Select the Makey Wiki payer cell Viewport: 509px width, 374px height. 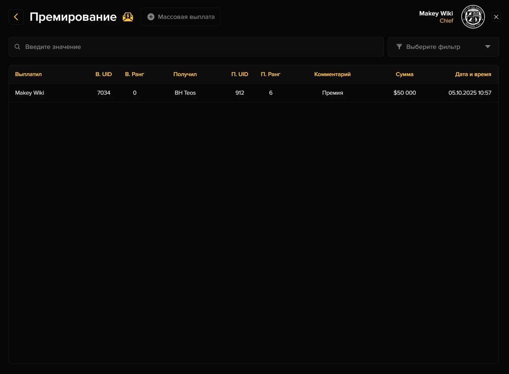[x=30, y=93]
